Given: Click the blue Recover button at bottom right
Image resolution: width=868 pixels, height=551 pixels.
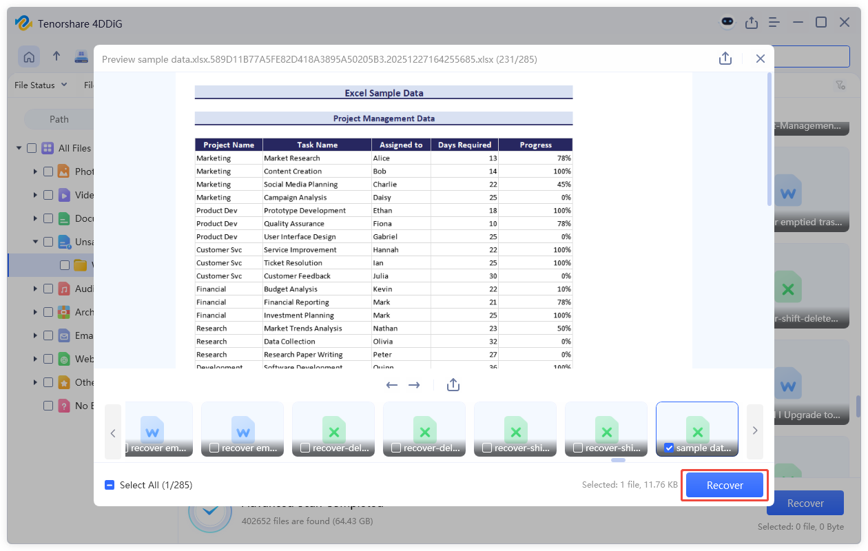Looking at the screenshot, I should (805, 503).
